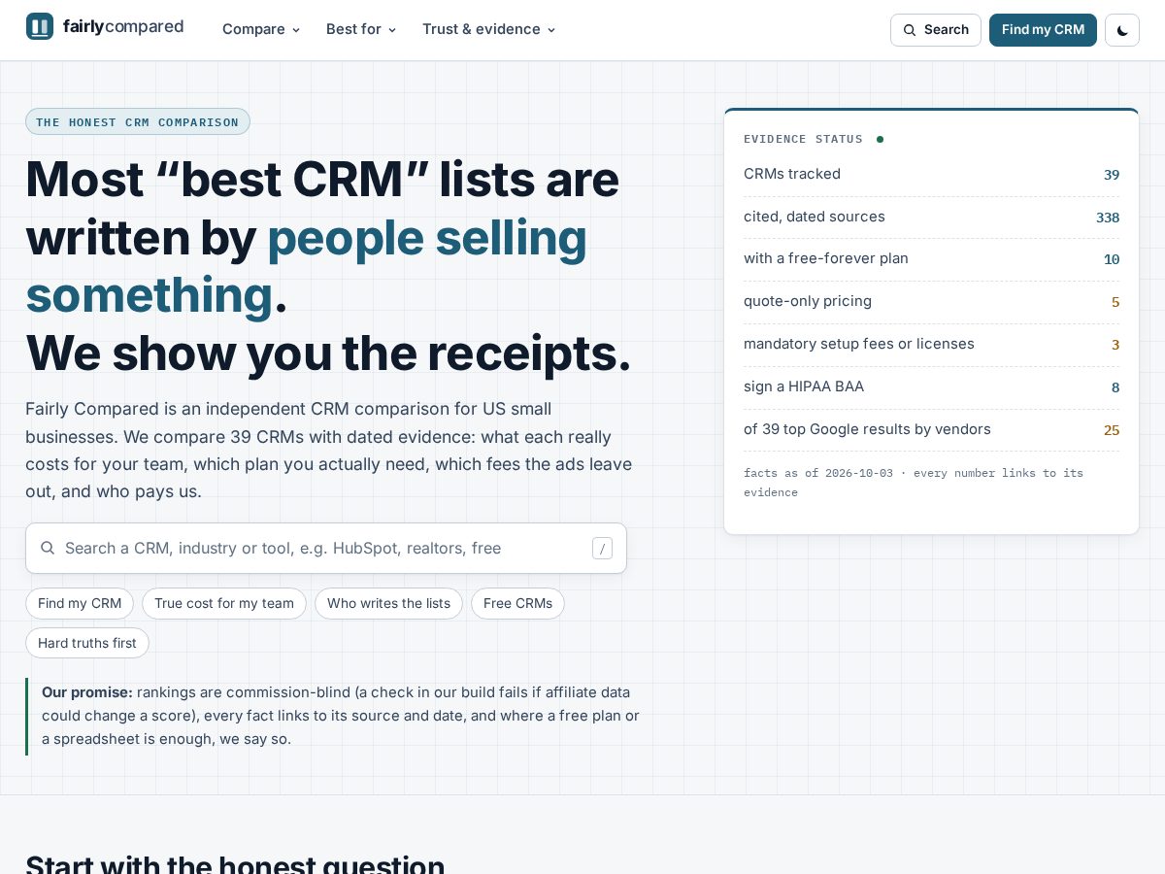Click the slash shortcut key badge
1165x874 pixels.
pos(602,549)
